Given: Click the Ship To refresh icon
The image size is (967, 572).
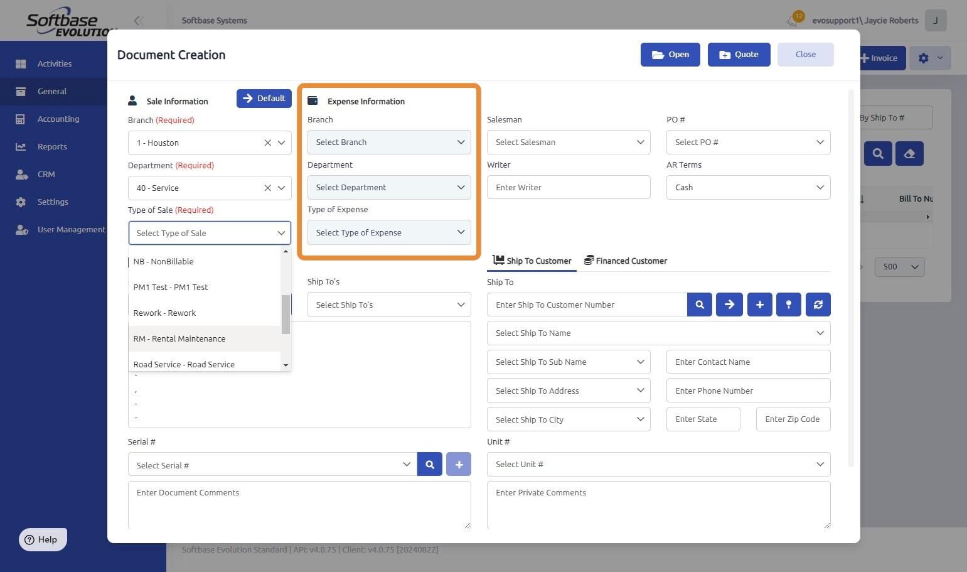Looking at the screenshot, I should click(818, 305).
